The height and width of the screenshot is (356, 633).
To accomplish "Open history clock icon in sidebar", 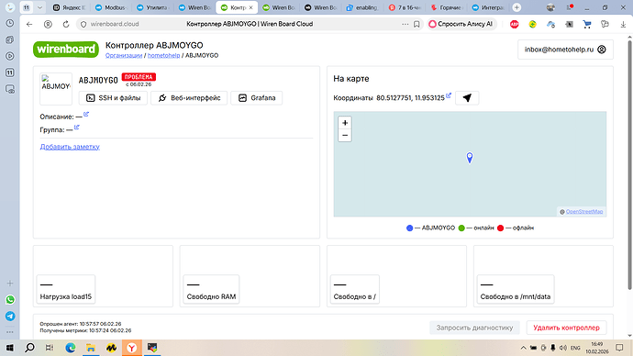I will [x=10, y=24].
